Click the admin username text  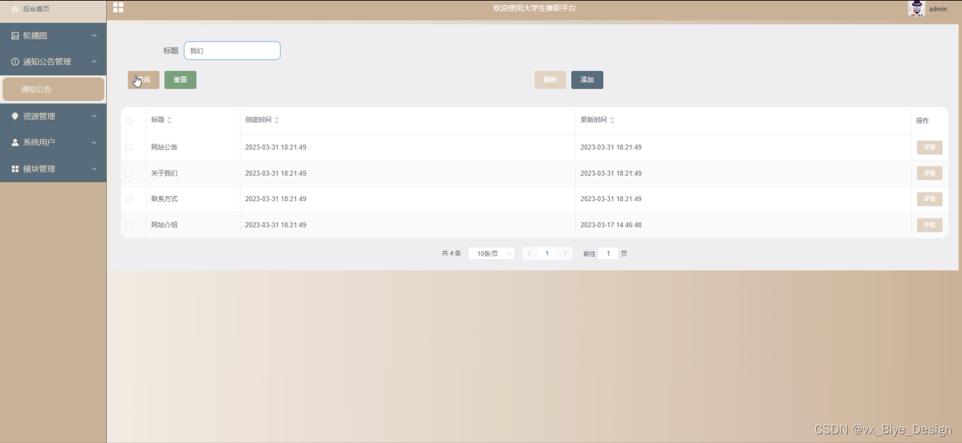coord(938,9)
